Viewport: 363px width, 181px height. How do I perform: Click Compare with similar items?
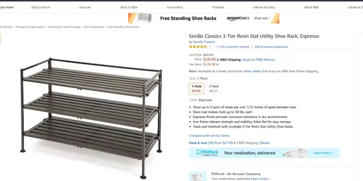209,136
